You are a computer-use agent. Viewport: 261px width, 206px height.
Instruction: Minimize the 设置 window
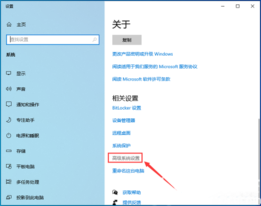(223, 6)
